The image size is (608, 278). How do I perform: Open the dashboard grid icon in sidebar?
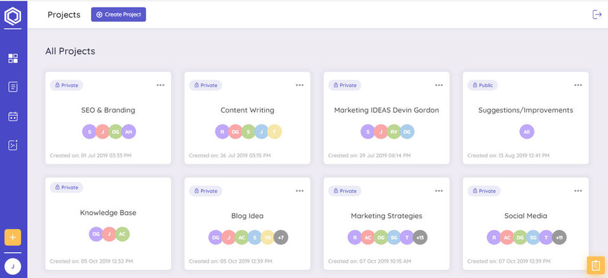pos(13,59)
